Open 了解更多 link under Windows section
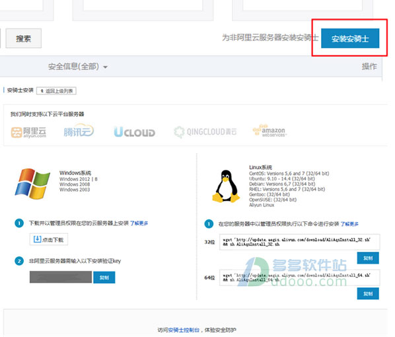Image resolution: width=395 pixels, height=337 pixels. [x=139, y=223]
